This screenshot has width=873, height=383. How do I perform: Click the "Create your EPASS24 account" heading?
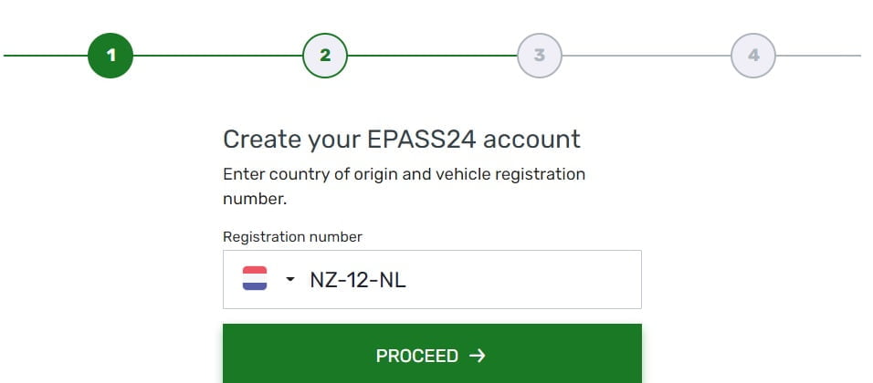click(x=402, y=139)
